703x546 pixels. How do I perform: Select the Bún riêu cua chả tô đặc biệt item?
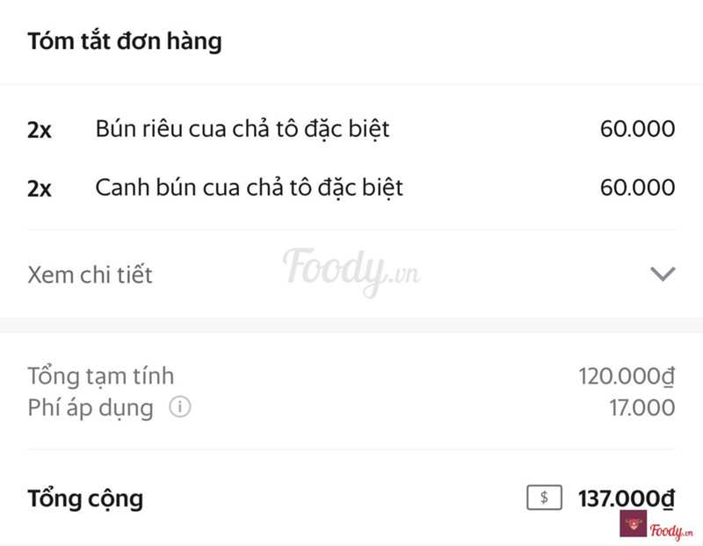(242, 130)
